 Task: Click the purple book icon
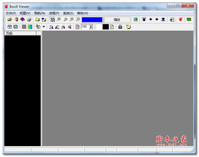(23, 20)
